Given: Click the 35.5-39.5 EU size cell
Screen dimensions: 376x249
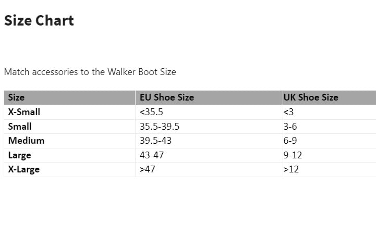Looking at the screenshot, I should pyautogui.click(x=160, y=127).
